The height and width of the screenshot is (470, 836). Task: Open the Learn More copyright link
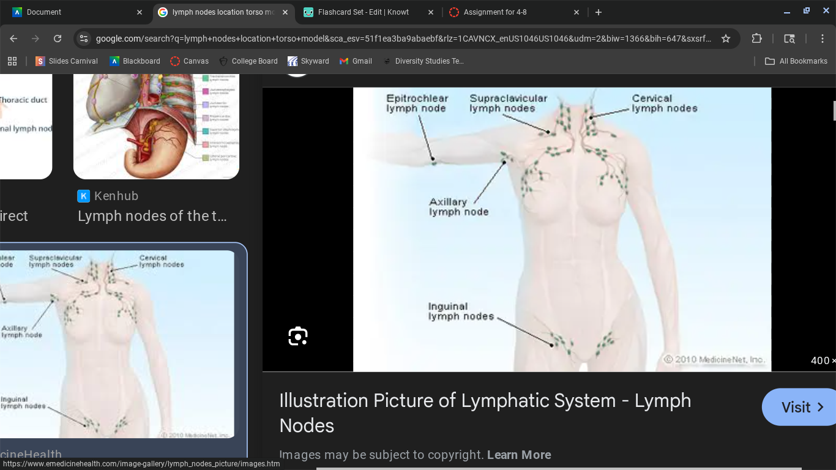click(x=519, y=455)
